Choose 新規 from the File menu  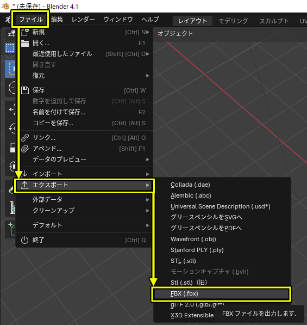(x=85, y=32)
